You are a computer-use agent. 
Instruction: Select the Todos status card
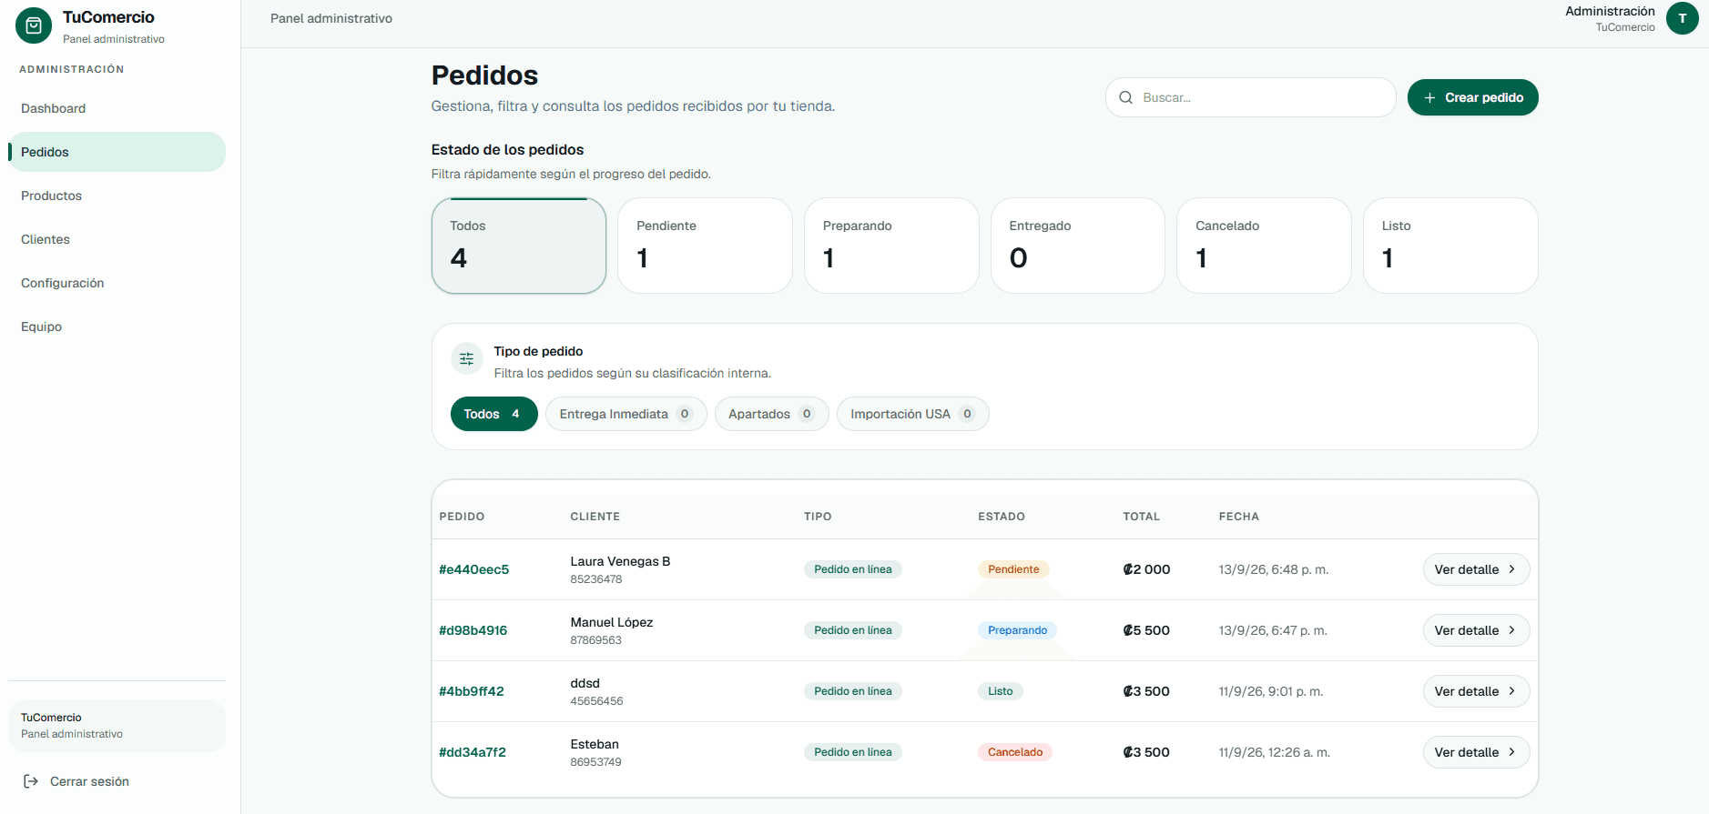pos(519,246)
